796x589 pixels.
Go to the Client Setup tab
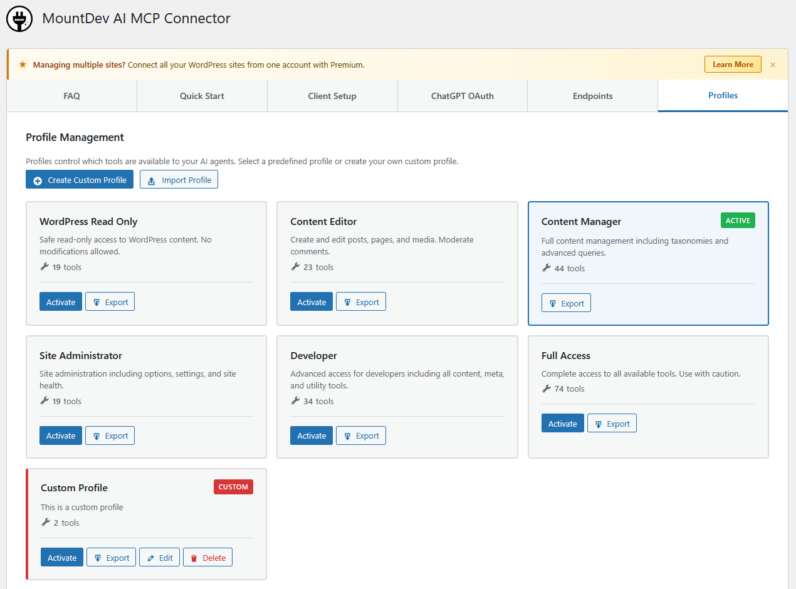coord(332,96)
